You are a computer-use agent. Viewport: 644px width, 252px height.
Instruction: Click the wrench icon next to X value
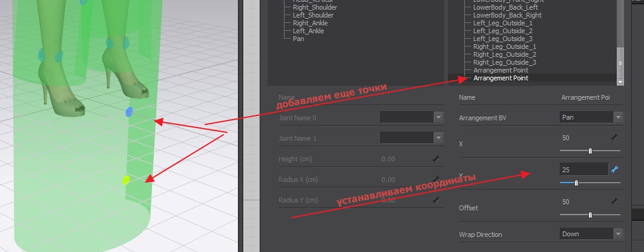click(614, 138)
